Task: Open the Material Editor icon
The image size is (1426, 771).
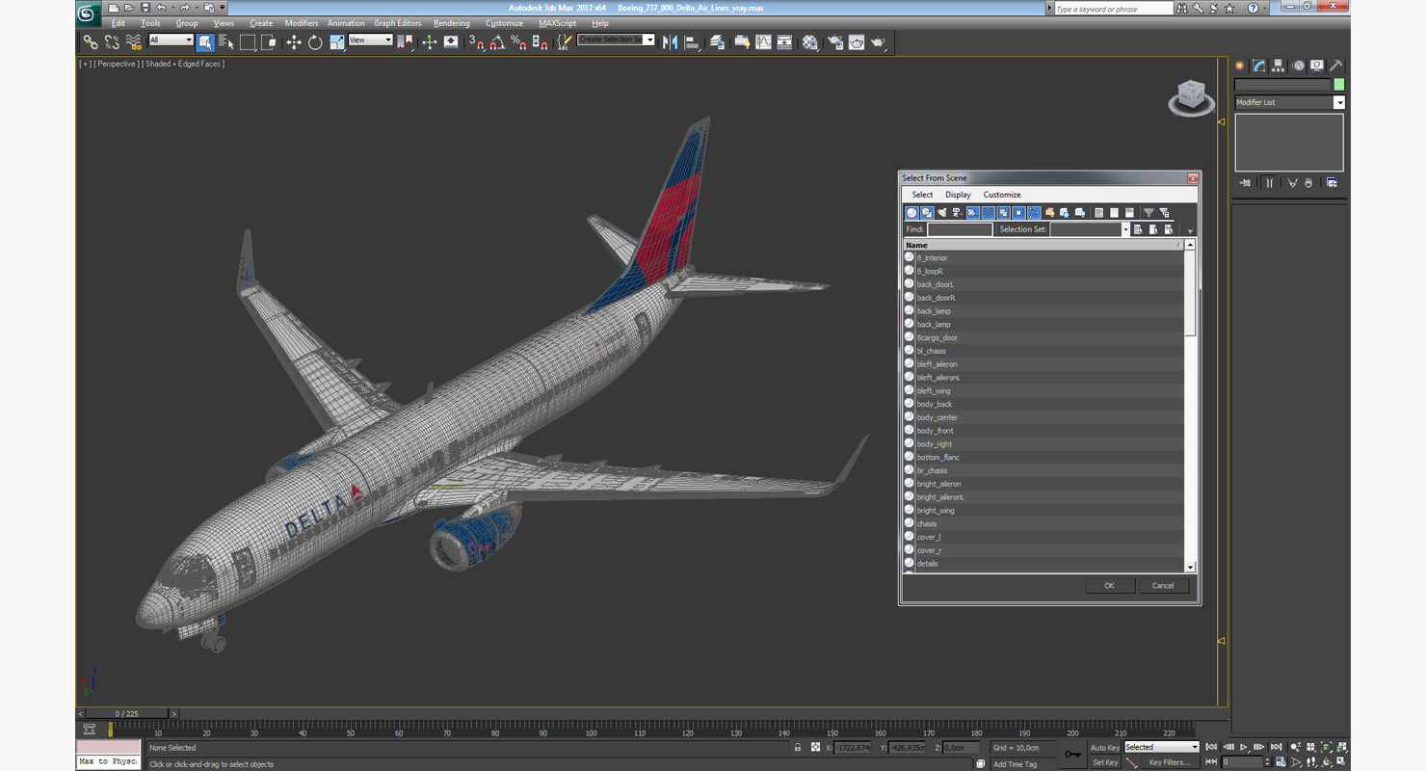Action: pyautogui.click(x=810, y=41)
